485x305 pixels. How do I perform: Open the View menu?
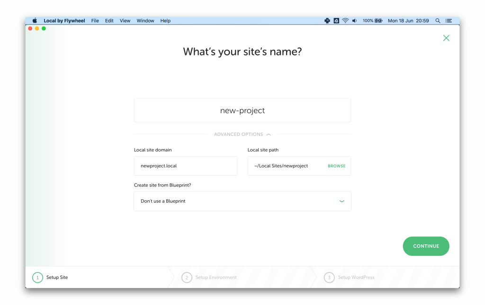pyautogui.click(x=125, y=21)
